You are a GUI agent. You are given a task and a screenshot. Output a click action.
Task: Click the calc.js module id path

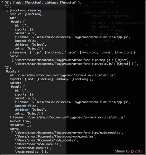click(x=66, y=75)
